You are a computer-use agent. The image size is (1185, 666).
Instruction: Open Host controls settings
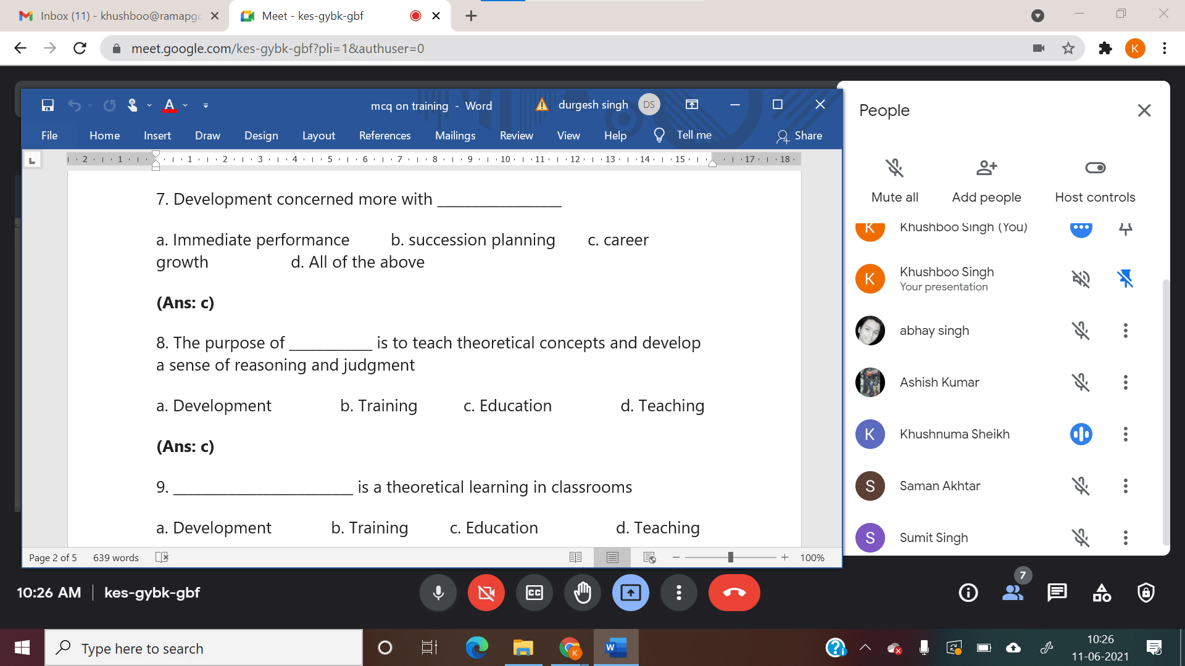tap(1094, 179)
